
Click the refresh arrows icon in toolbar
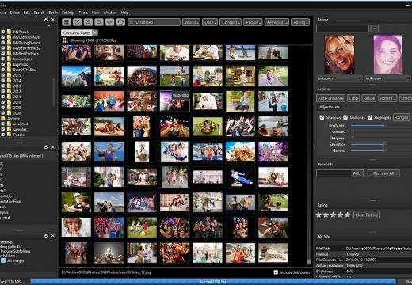click(x=120, y=22)
